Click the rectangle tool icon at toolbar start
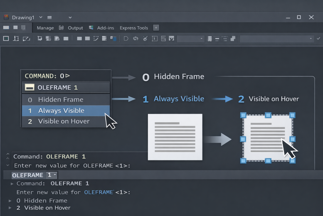Image resolution: width=323 pixels, height=216 pixels. (x=6, y=39)
